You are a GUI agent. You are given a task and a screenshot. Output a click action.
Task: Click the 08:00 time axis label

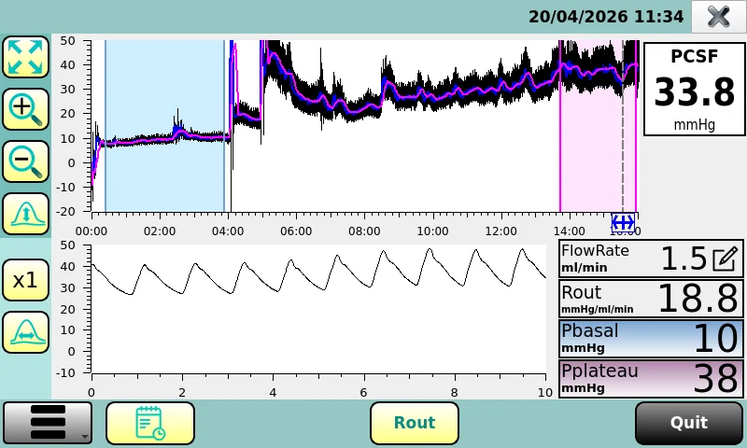(364, 231)
